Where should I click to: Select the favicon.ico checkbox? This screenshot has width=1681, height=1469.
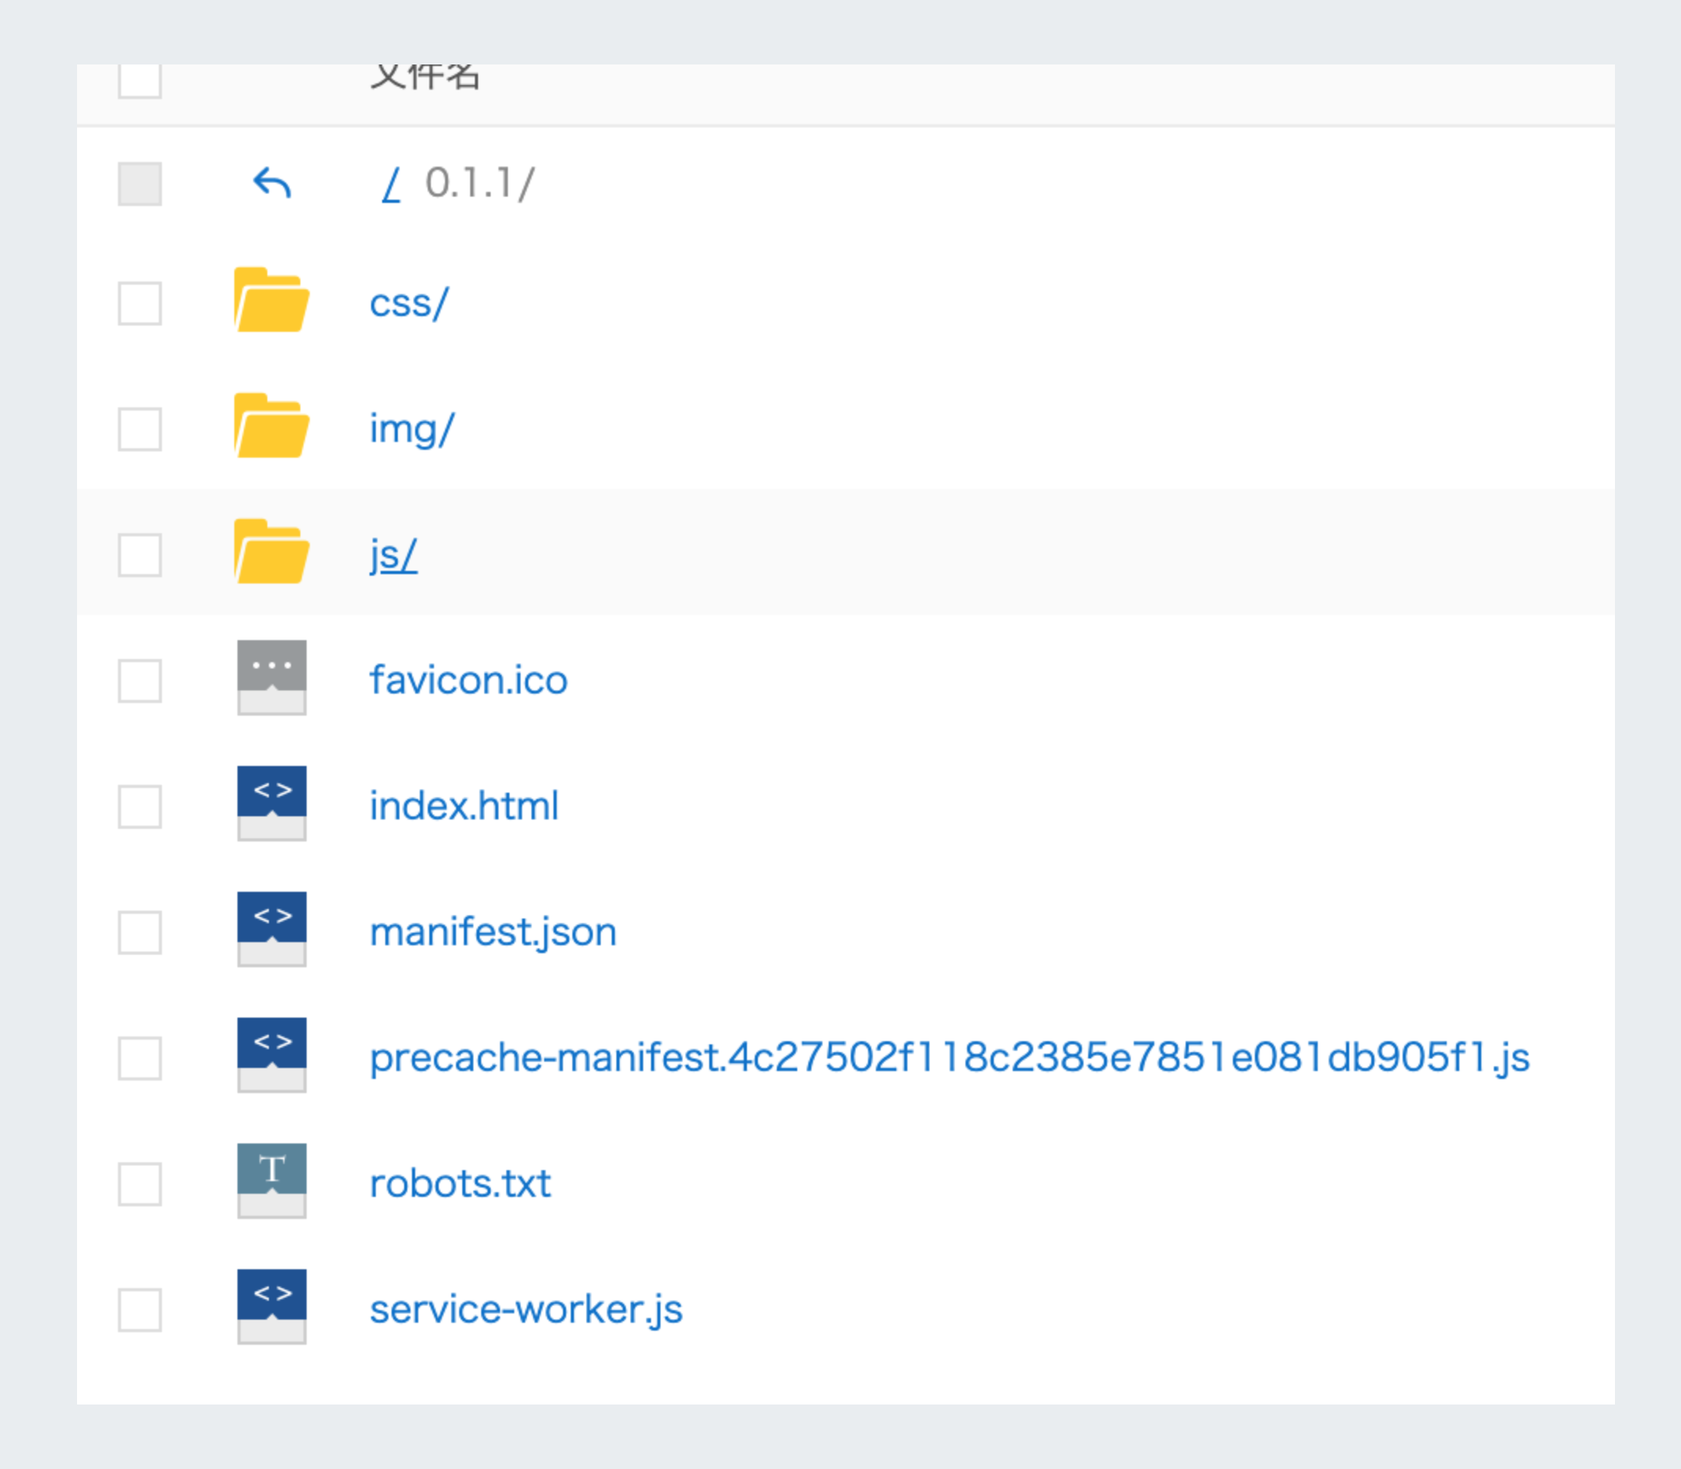coord(139,681)
